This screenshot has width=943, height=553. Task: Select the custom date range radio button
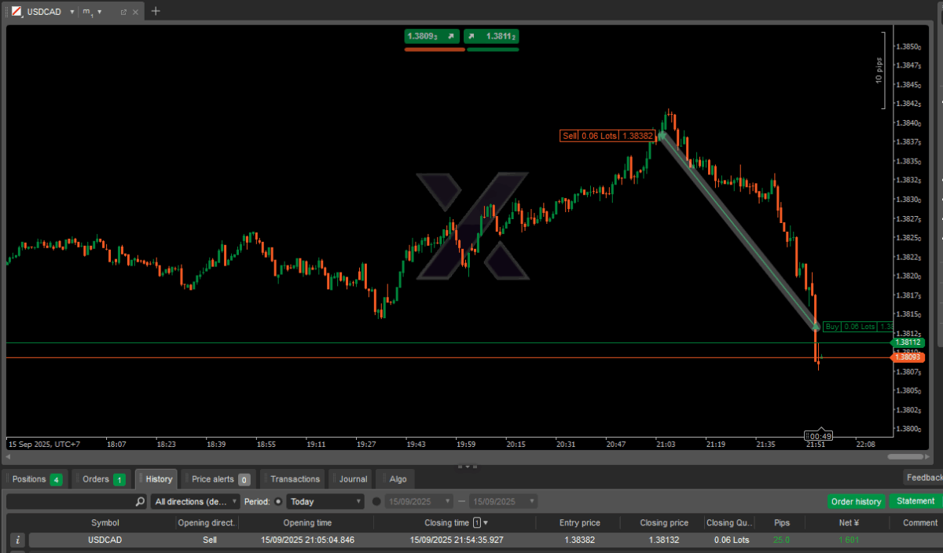376,501
